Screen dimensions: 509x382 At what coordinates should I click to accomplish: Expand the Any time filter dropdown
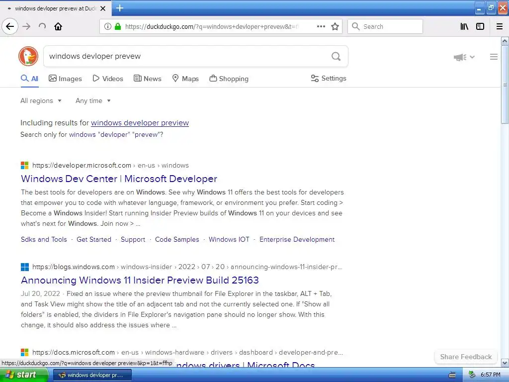[93, 100]
